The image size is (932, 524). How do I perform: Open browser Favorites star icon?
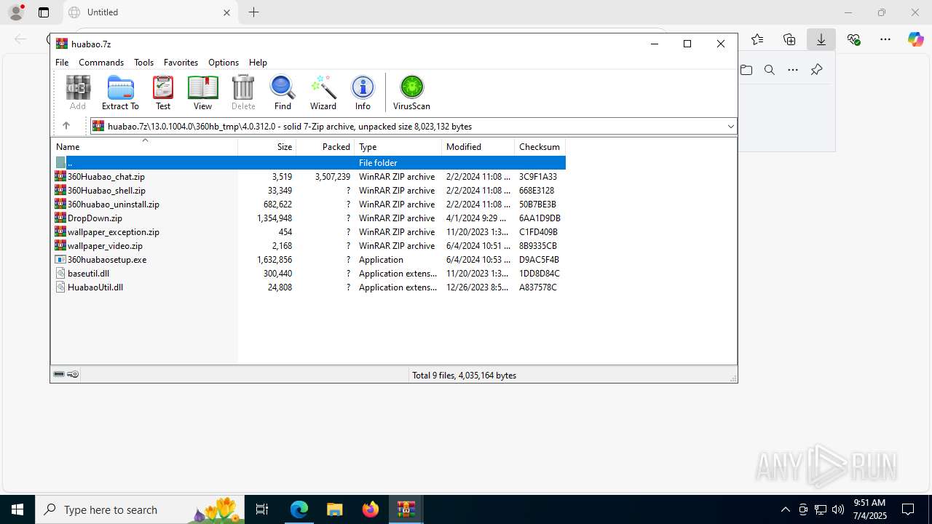click(x=757, y=39)
